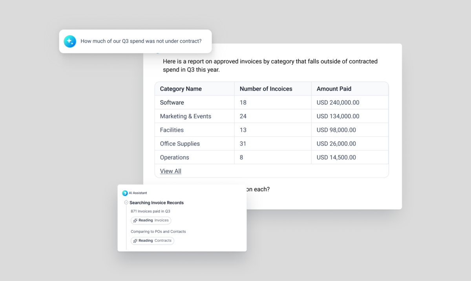Click the Reading Invoices chip

pos(151,221)
